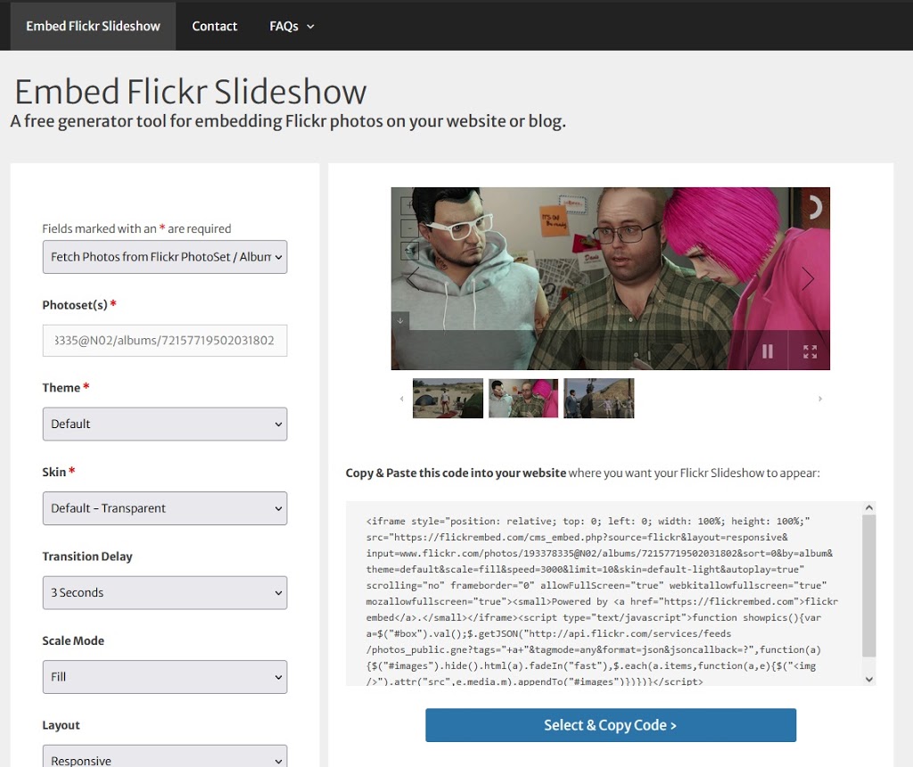Image resolution: width=913 pixels, height=767 pixels.
Task: Click the download arrow icon on the slideshow
Action: (400, 320)
